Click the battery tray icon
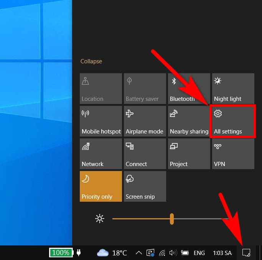 click(x=185, y=253)
